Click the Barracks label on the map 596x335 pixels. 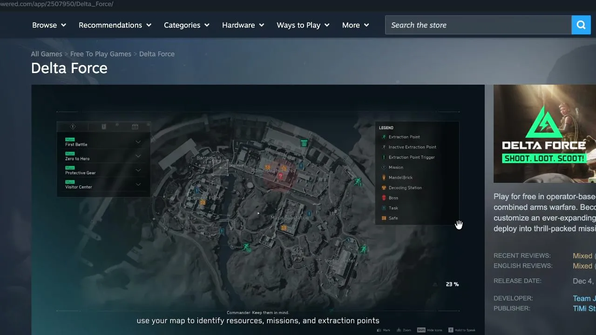(x=206, y=158)
